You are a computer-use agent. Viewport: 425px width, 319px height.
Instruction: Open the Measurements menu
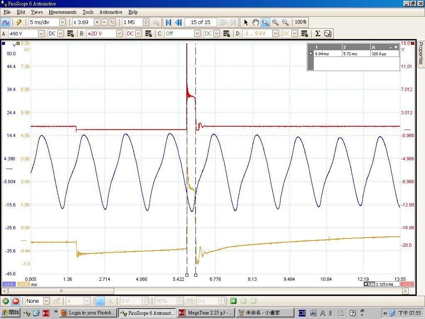pos(62,12)
